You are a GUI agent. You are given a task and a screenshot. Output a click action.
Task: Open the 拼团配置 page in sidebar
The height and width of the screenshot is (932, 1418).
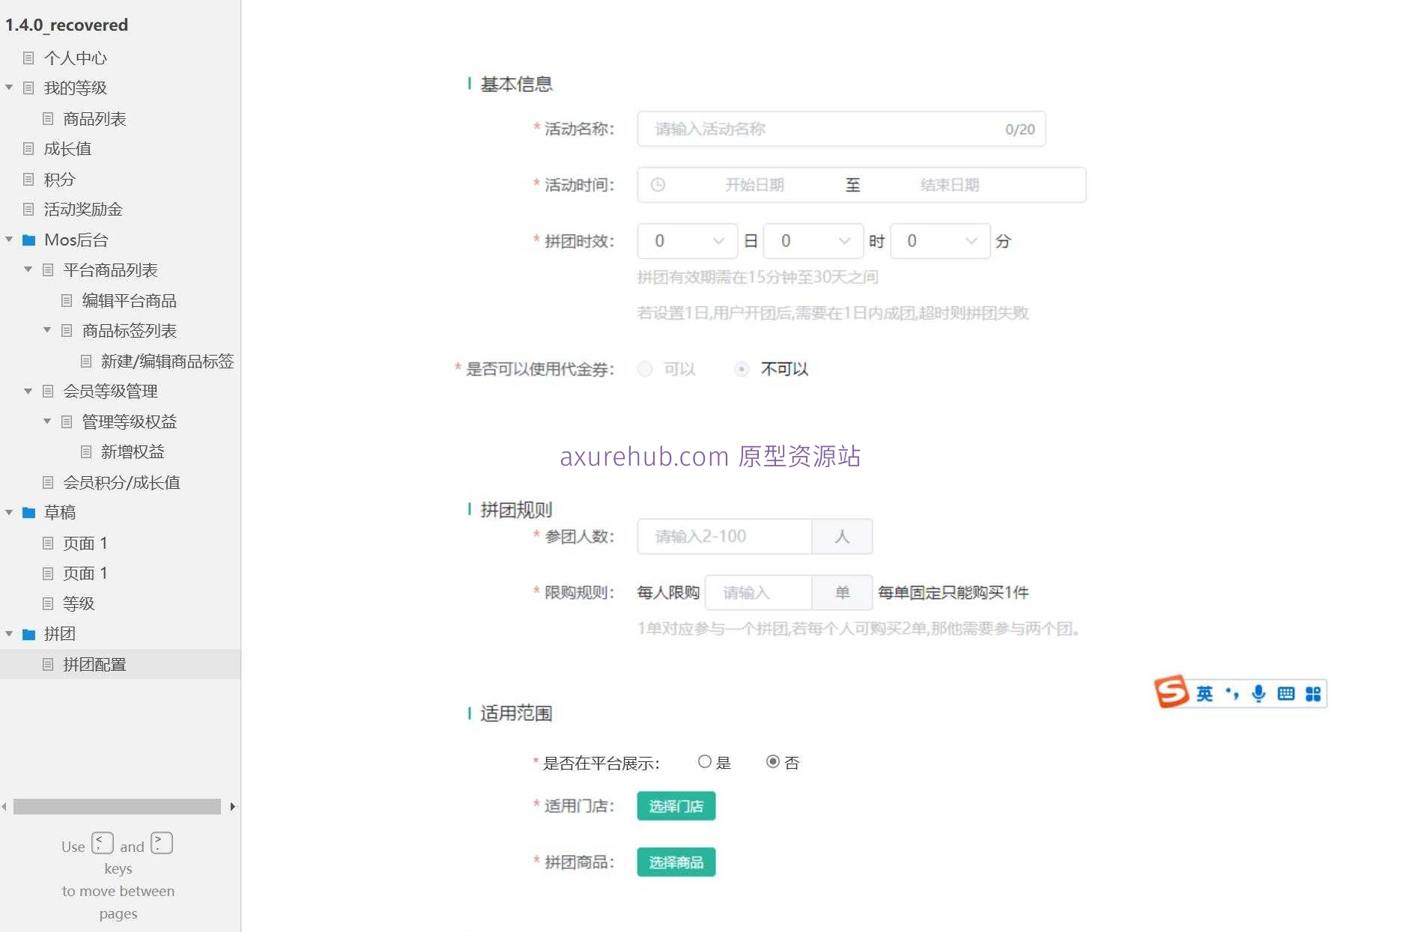click(93, 664)
